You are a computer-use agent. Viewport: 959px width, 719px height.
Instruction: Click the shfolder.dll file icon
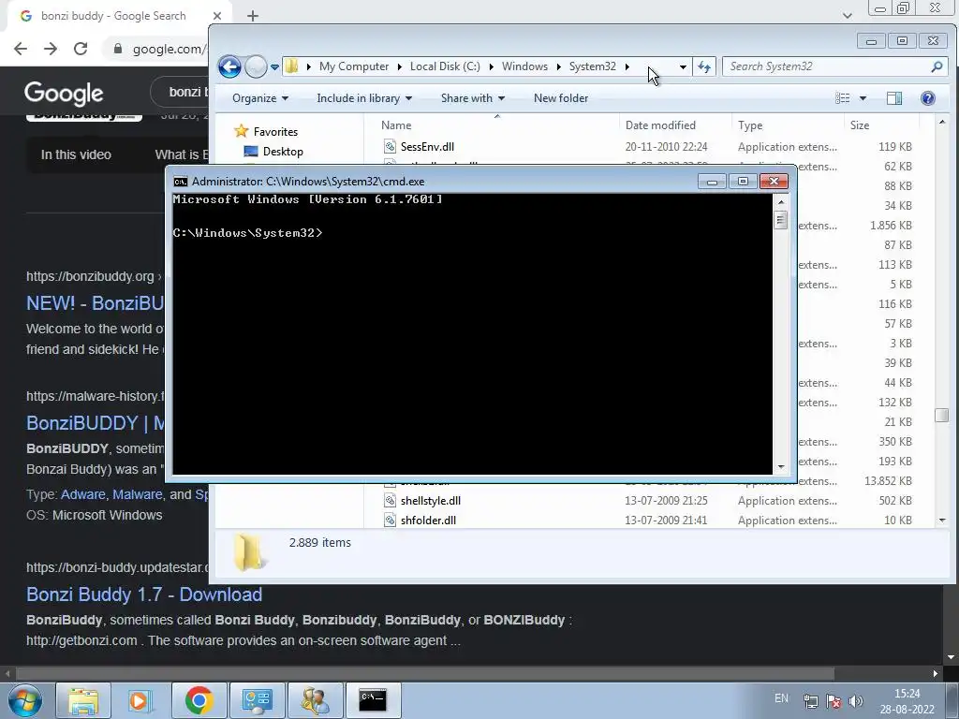pyautogui.click(x=390, y=521)
